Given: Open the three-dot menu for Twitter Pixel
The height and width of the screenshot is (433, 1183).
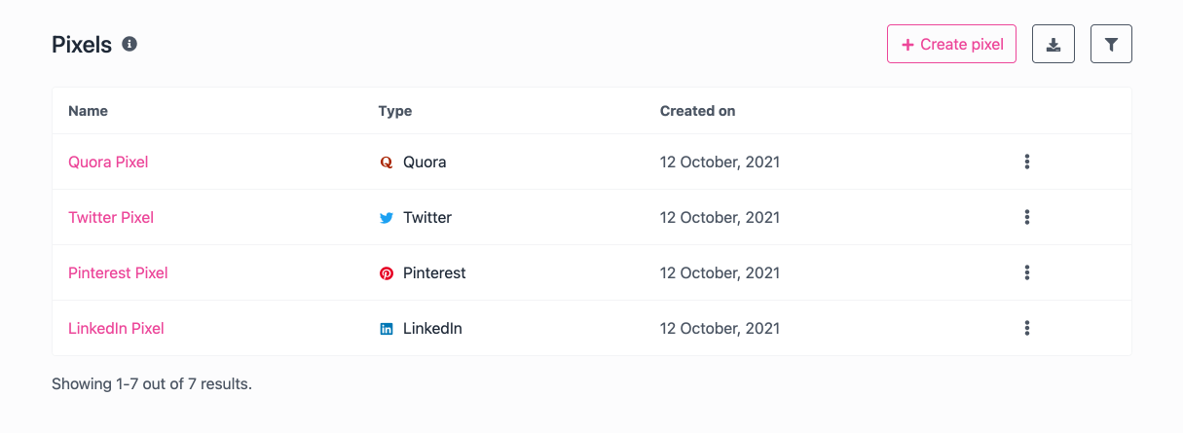Looking at the screenshot, I should (1027, 217).
